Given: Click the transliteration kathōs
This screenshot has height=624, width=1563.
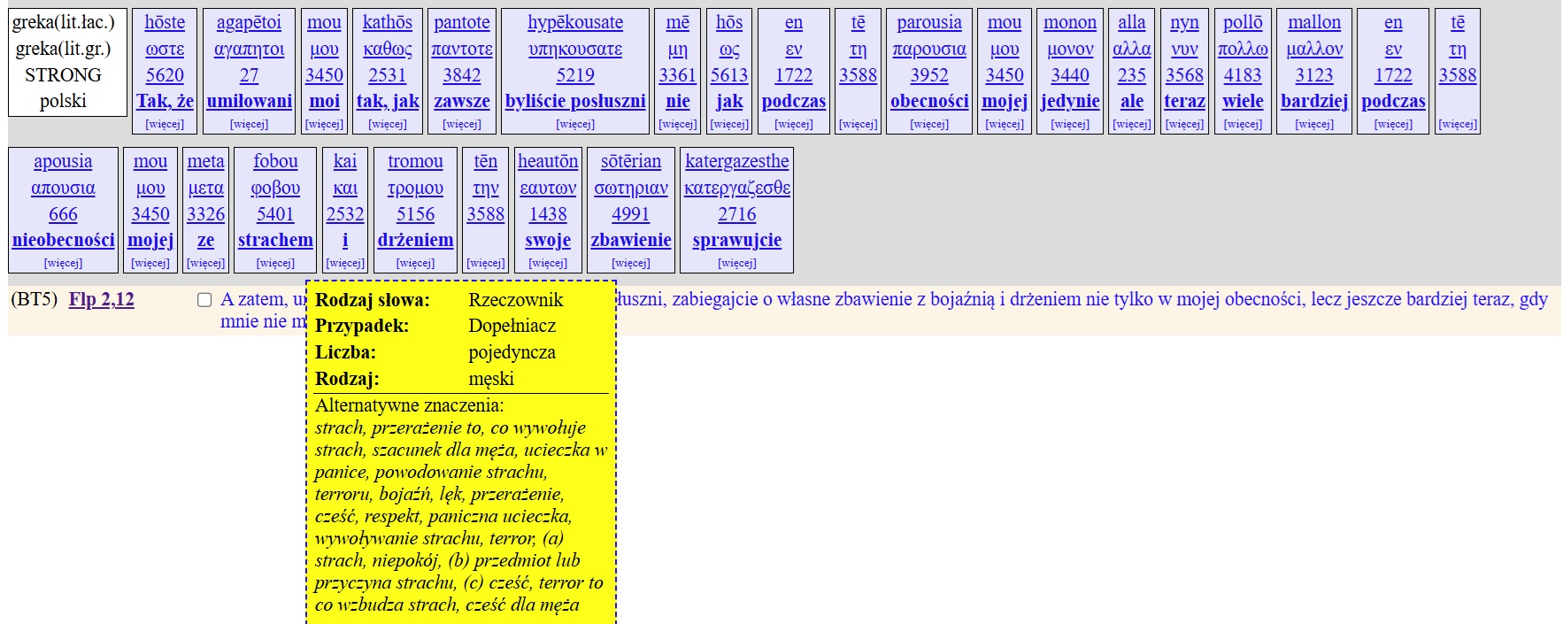Looking at the screenshot, I should (x=388, y=22).
